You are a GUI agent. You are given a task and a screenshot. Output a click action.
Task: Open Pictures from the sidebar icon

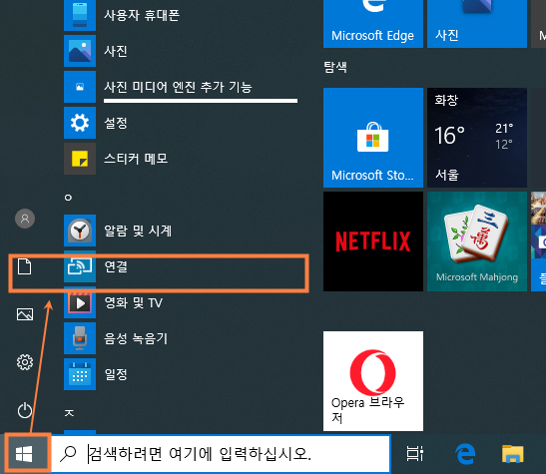25,314
